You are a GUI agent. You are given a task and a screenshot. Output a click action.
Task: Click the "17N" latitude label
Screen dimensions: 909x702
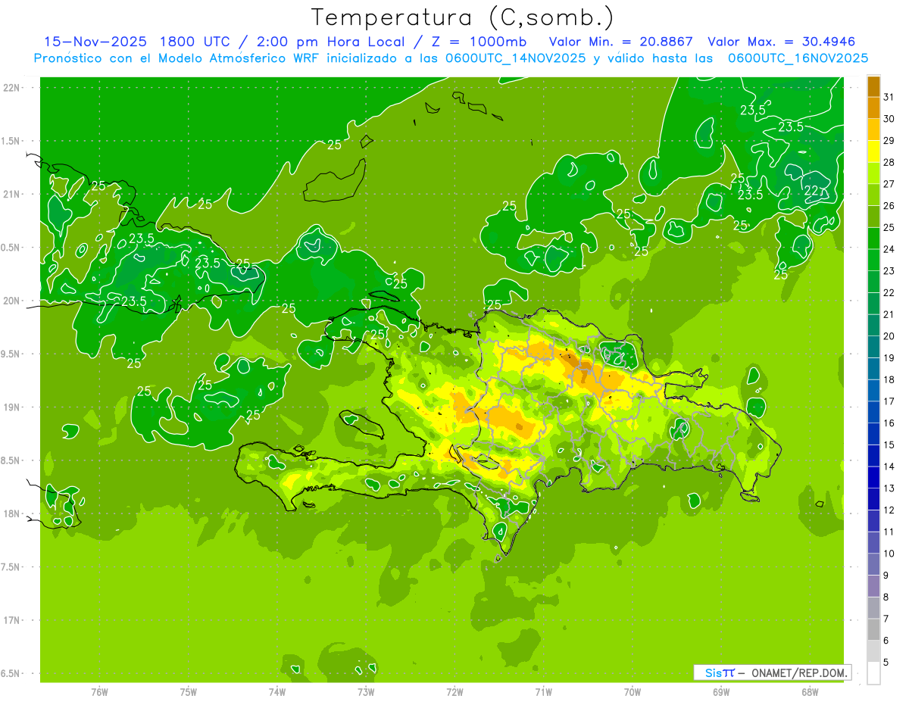click(13, 620)
